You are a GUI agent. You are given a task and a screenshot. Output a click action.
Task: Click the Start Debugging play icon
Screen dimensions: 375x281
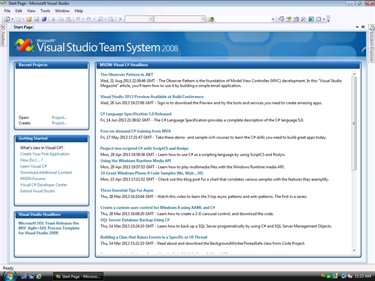pos(121,19)
